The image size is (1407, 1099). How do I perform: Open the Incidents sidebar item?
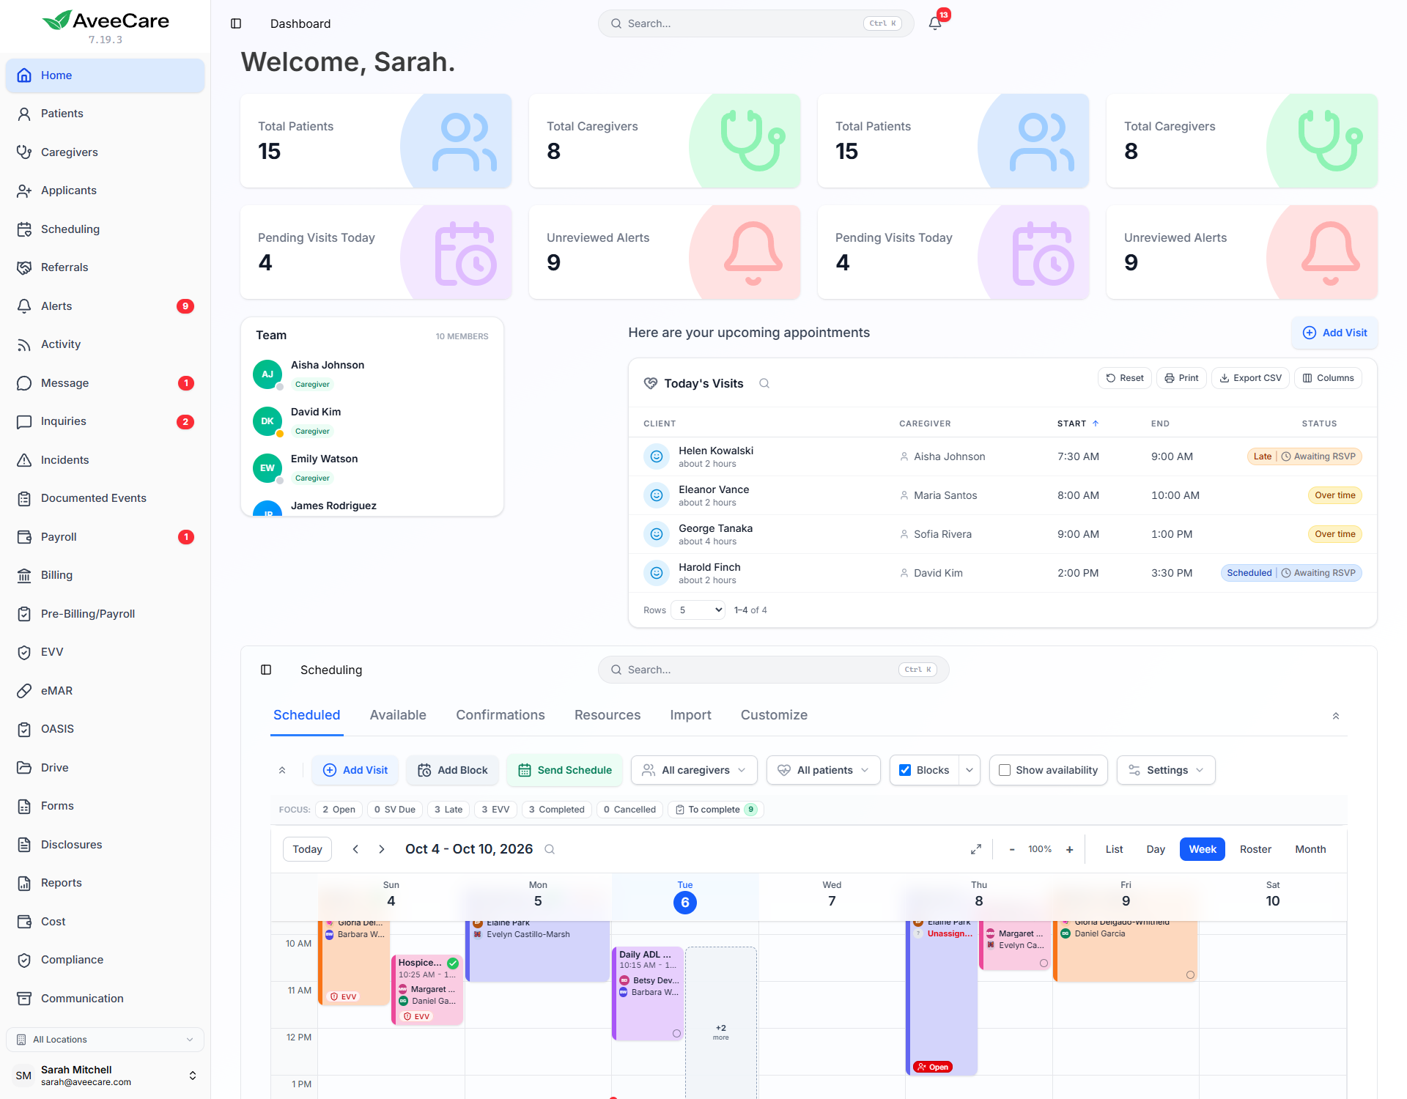pyautogui.click(x=105, y=459)
